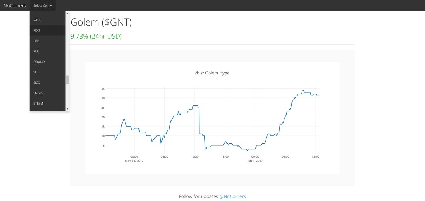
Task: Choose RADS from the coin list
Action: pyautogui.click(x=47, y=20)
